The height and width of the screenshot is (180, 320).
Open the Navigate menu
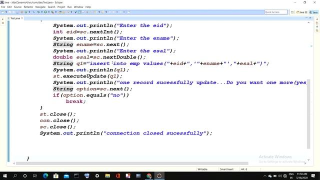(40, 7)
